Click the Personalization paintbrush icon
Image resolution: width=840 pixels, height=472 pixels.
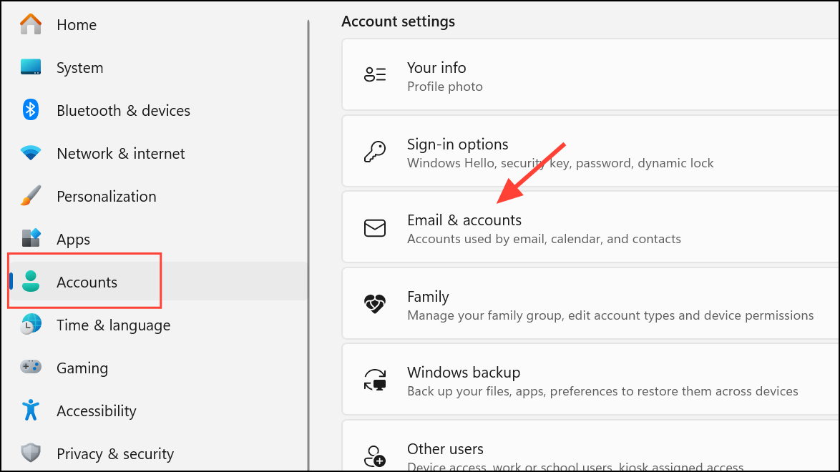click(31, 195)
